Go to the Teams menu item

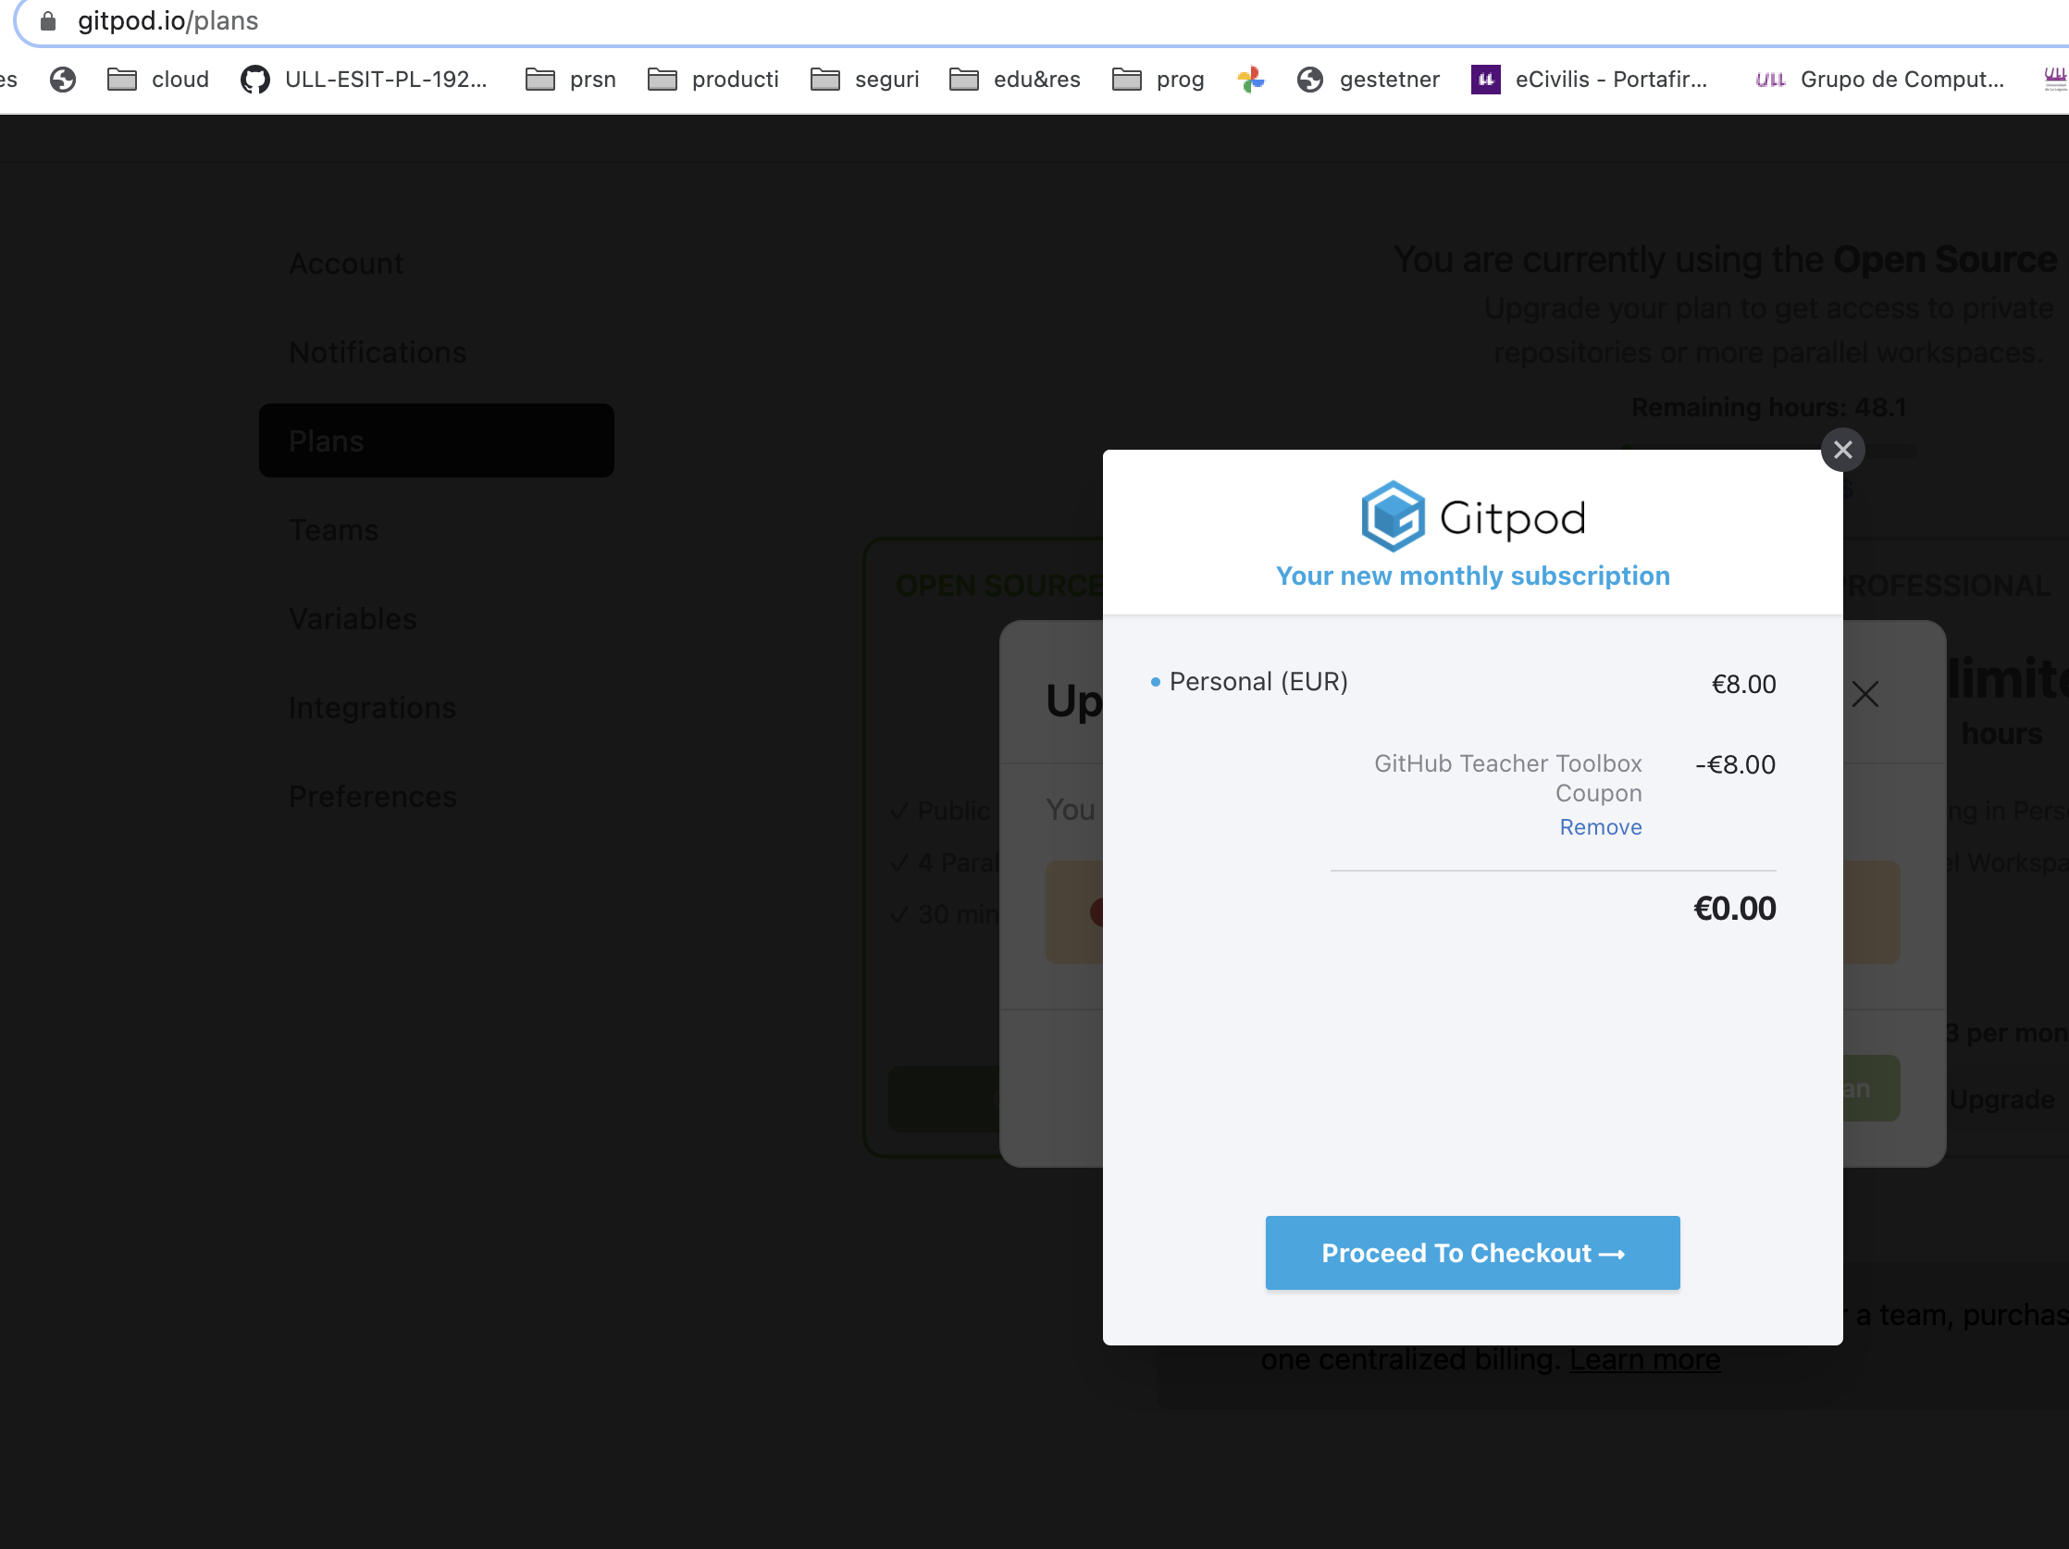(x=334, y=530)
